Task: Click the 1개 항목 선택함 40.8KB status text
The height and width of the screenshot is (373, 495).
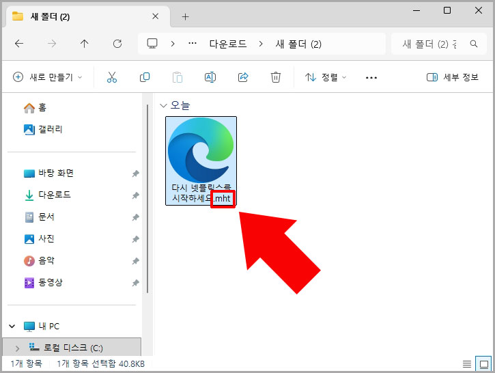Action: click(x=100, y=364)
